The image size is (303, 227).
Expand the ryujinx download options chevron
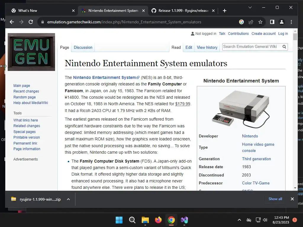68,199
